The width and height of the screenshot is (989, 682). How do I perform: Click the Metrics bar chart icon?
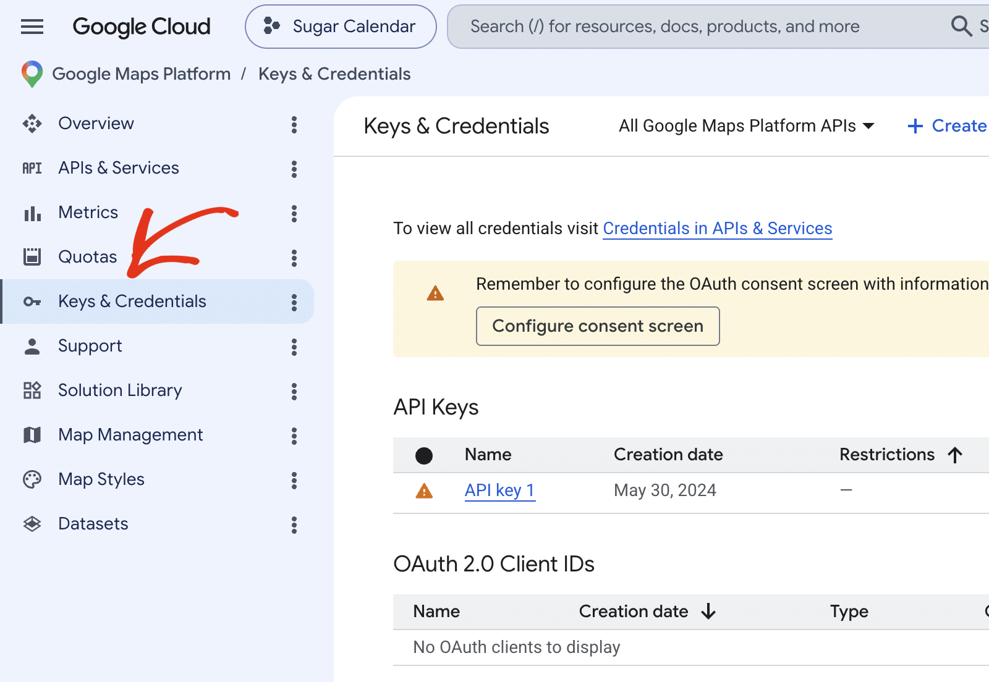32,214
